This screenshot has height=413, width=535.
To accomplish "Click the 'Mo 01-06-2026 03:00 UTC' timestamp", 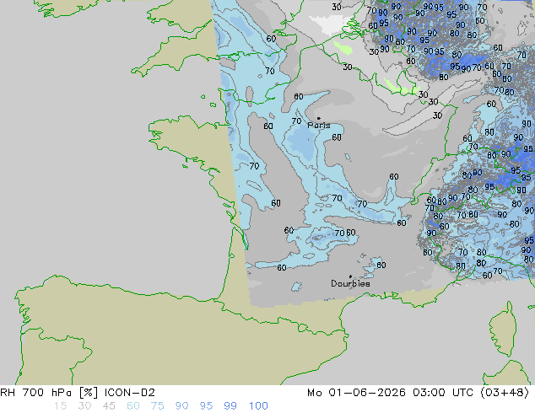I will pos(390,393).
